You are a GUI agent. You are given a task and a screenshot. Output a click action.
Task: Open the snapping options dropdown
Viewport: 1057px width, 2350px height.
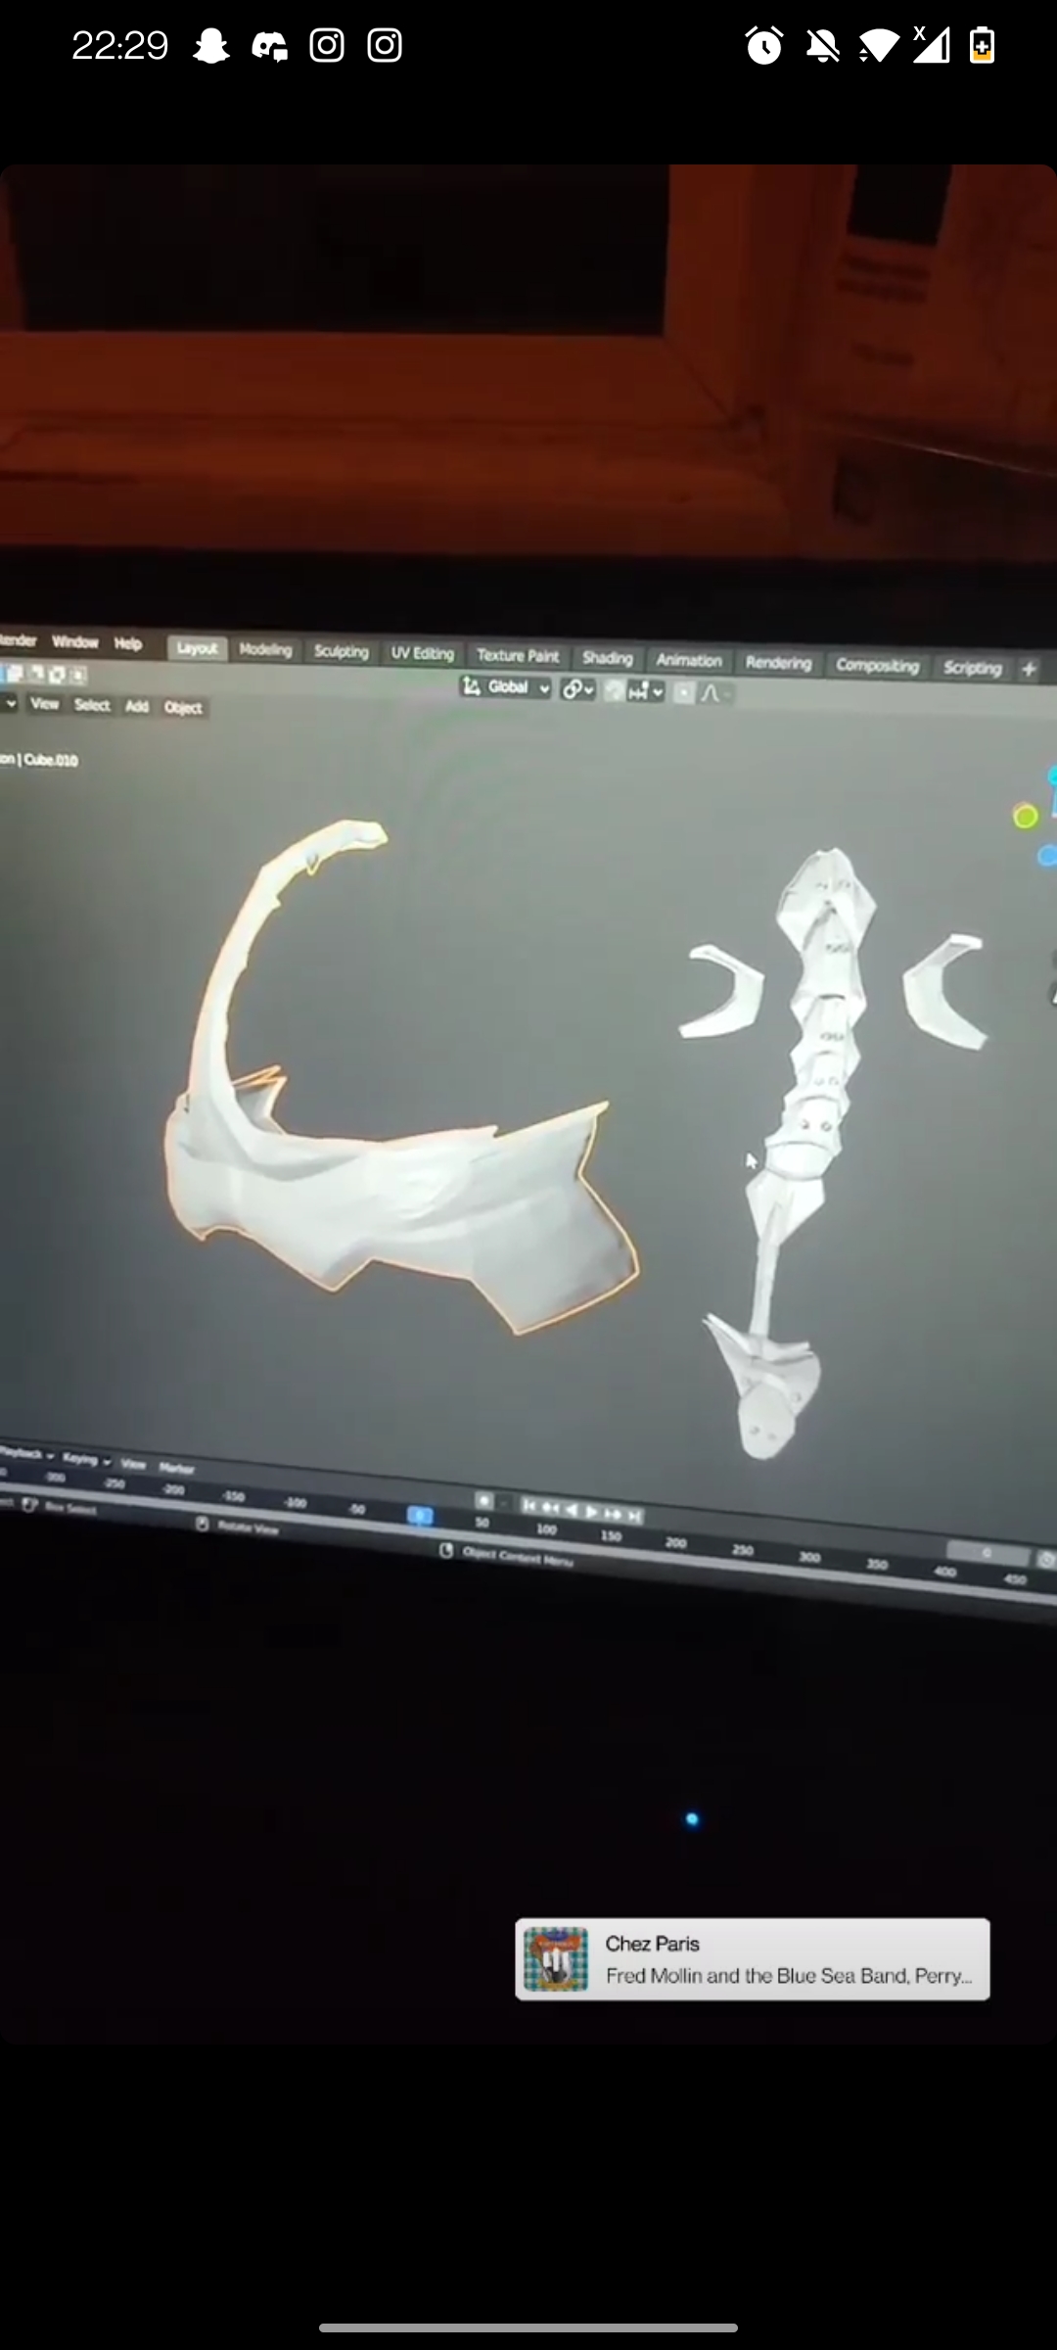tap(647, 692)
